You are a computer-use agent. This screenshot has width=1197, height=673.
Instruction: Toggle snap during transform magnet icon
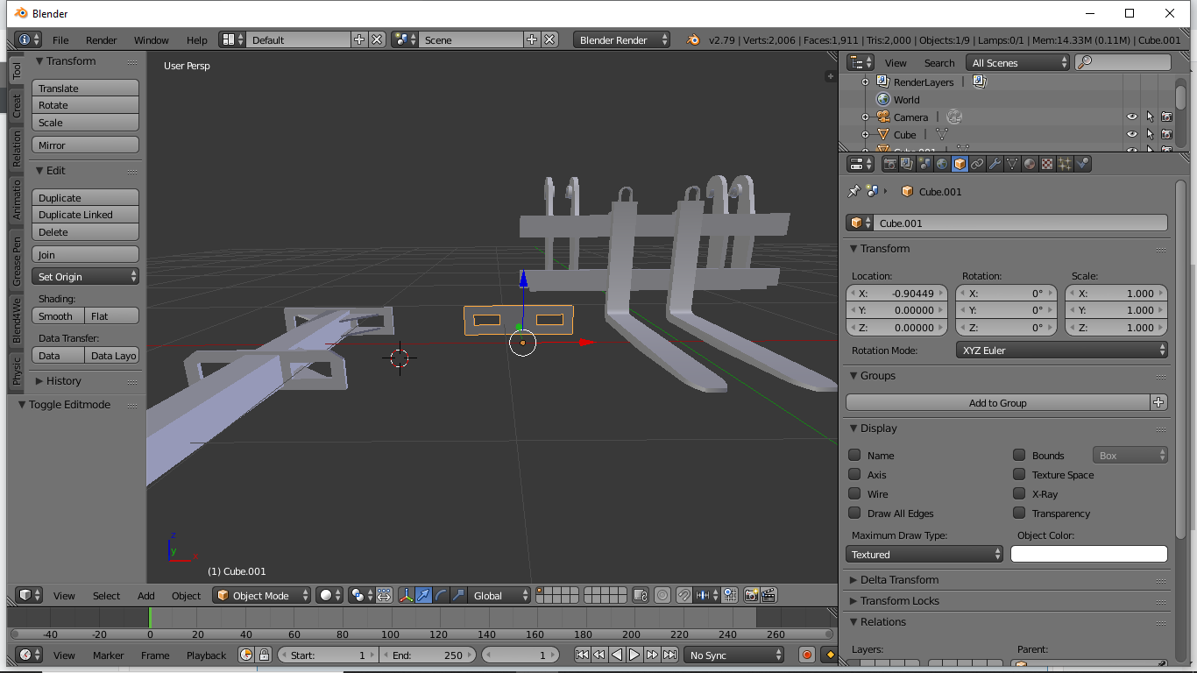click(x=684, y=595)
